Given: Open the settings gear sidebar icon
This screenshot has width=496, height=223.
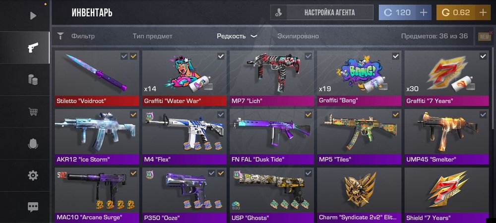Looking at the screenshot, I should click(33, 175).
